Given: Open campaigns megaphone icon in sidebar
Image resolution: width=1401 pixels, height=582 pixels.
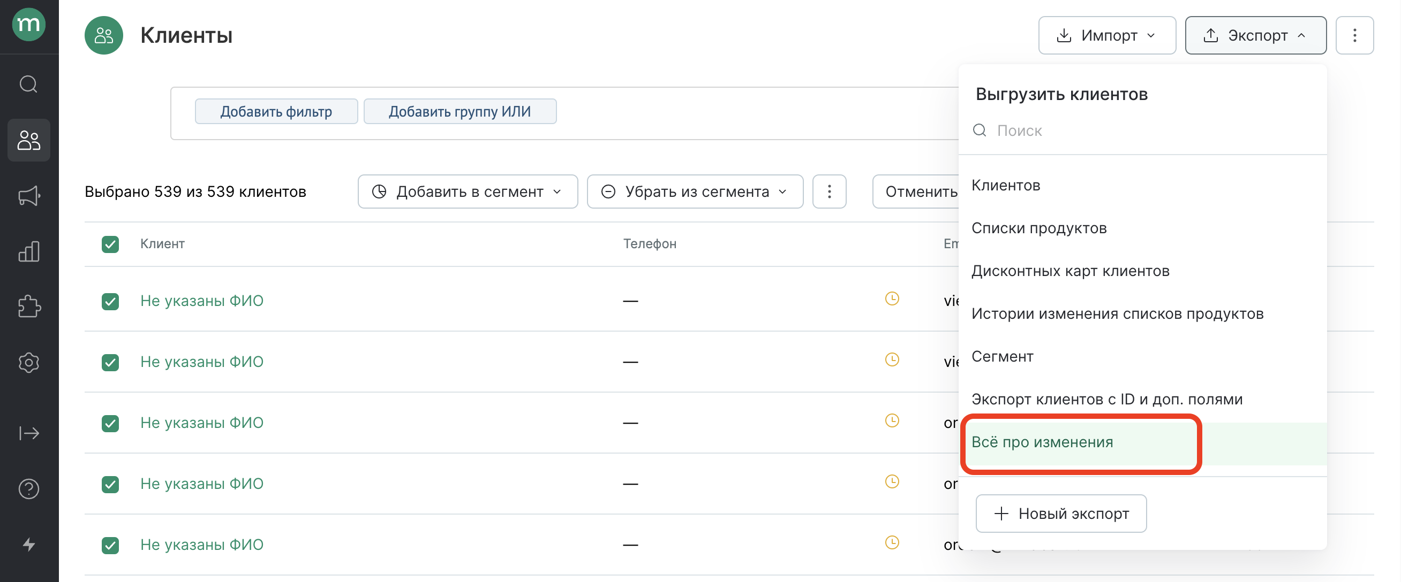Looking at the screenshot, I should coord(29,196).
